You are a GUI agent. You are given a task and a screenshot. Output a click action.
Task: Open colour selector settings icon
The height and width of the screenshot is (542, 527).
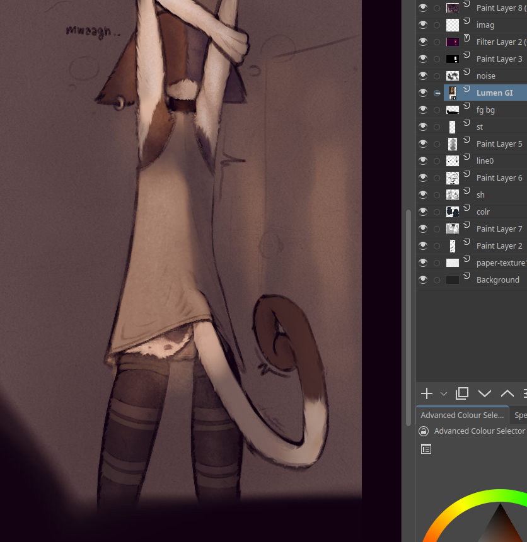pyautogui.click(x=426, y=449)
